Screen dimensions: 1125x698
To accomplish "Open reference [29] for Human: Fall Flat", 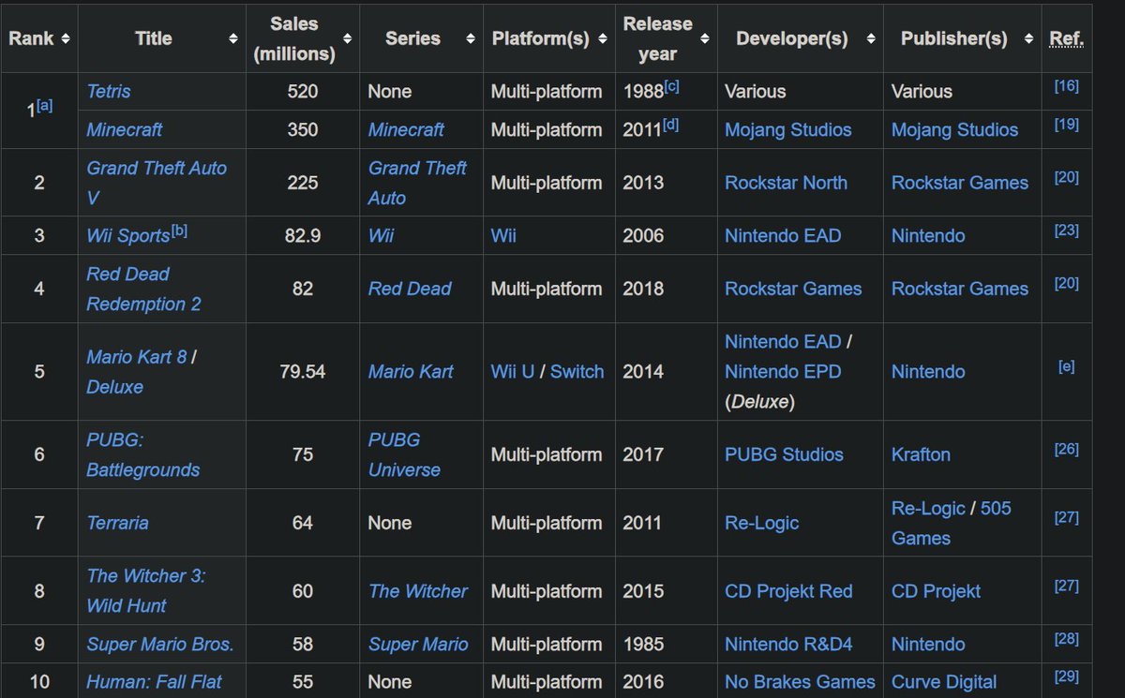I will pos(1066,676).
